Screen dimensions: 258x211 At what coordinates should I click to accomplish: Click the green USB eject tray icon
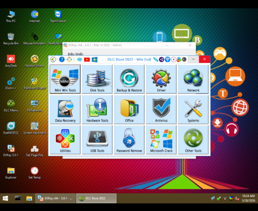coord(219,199)
